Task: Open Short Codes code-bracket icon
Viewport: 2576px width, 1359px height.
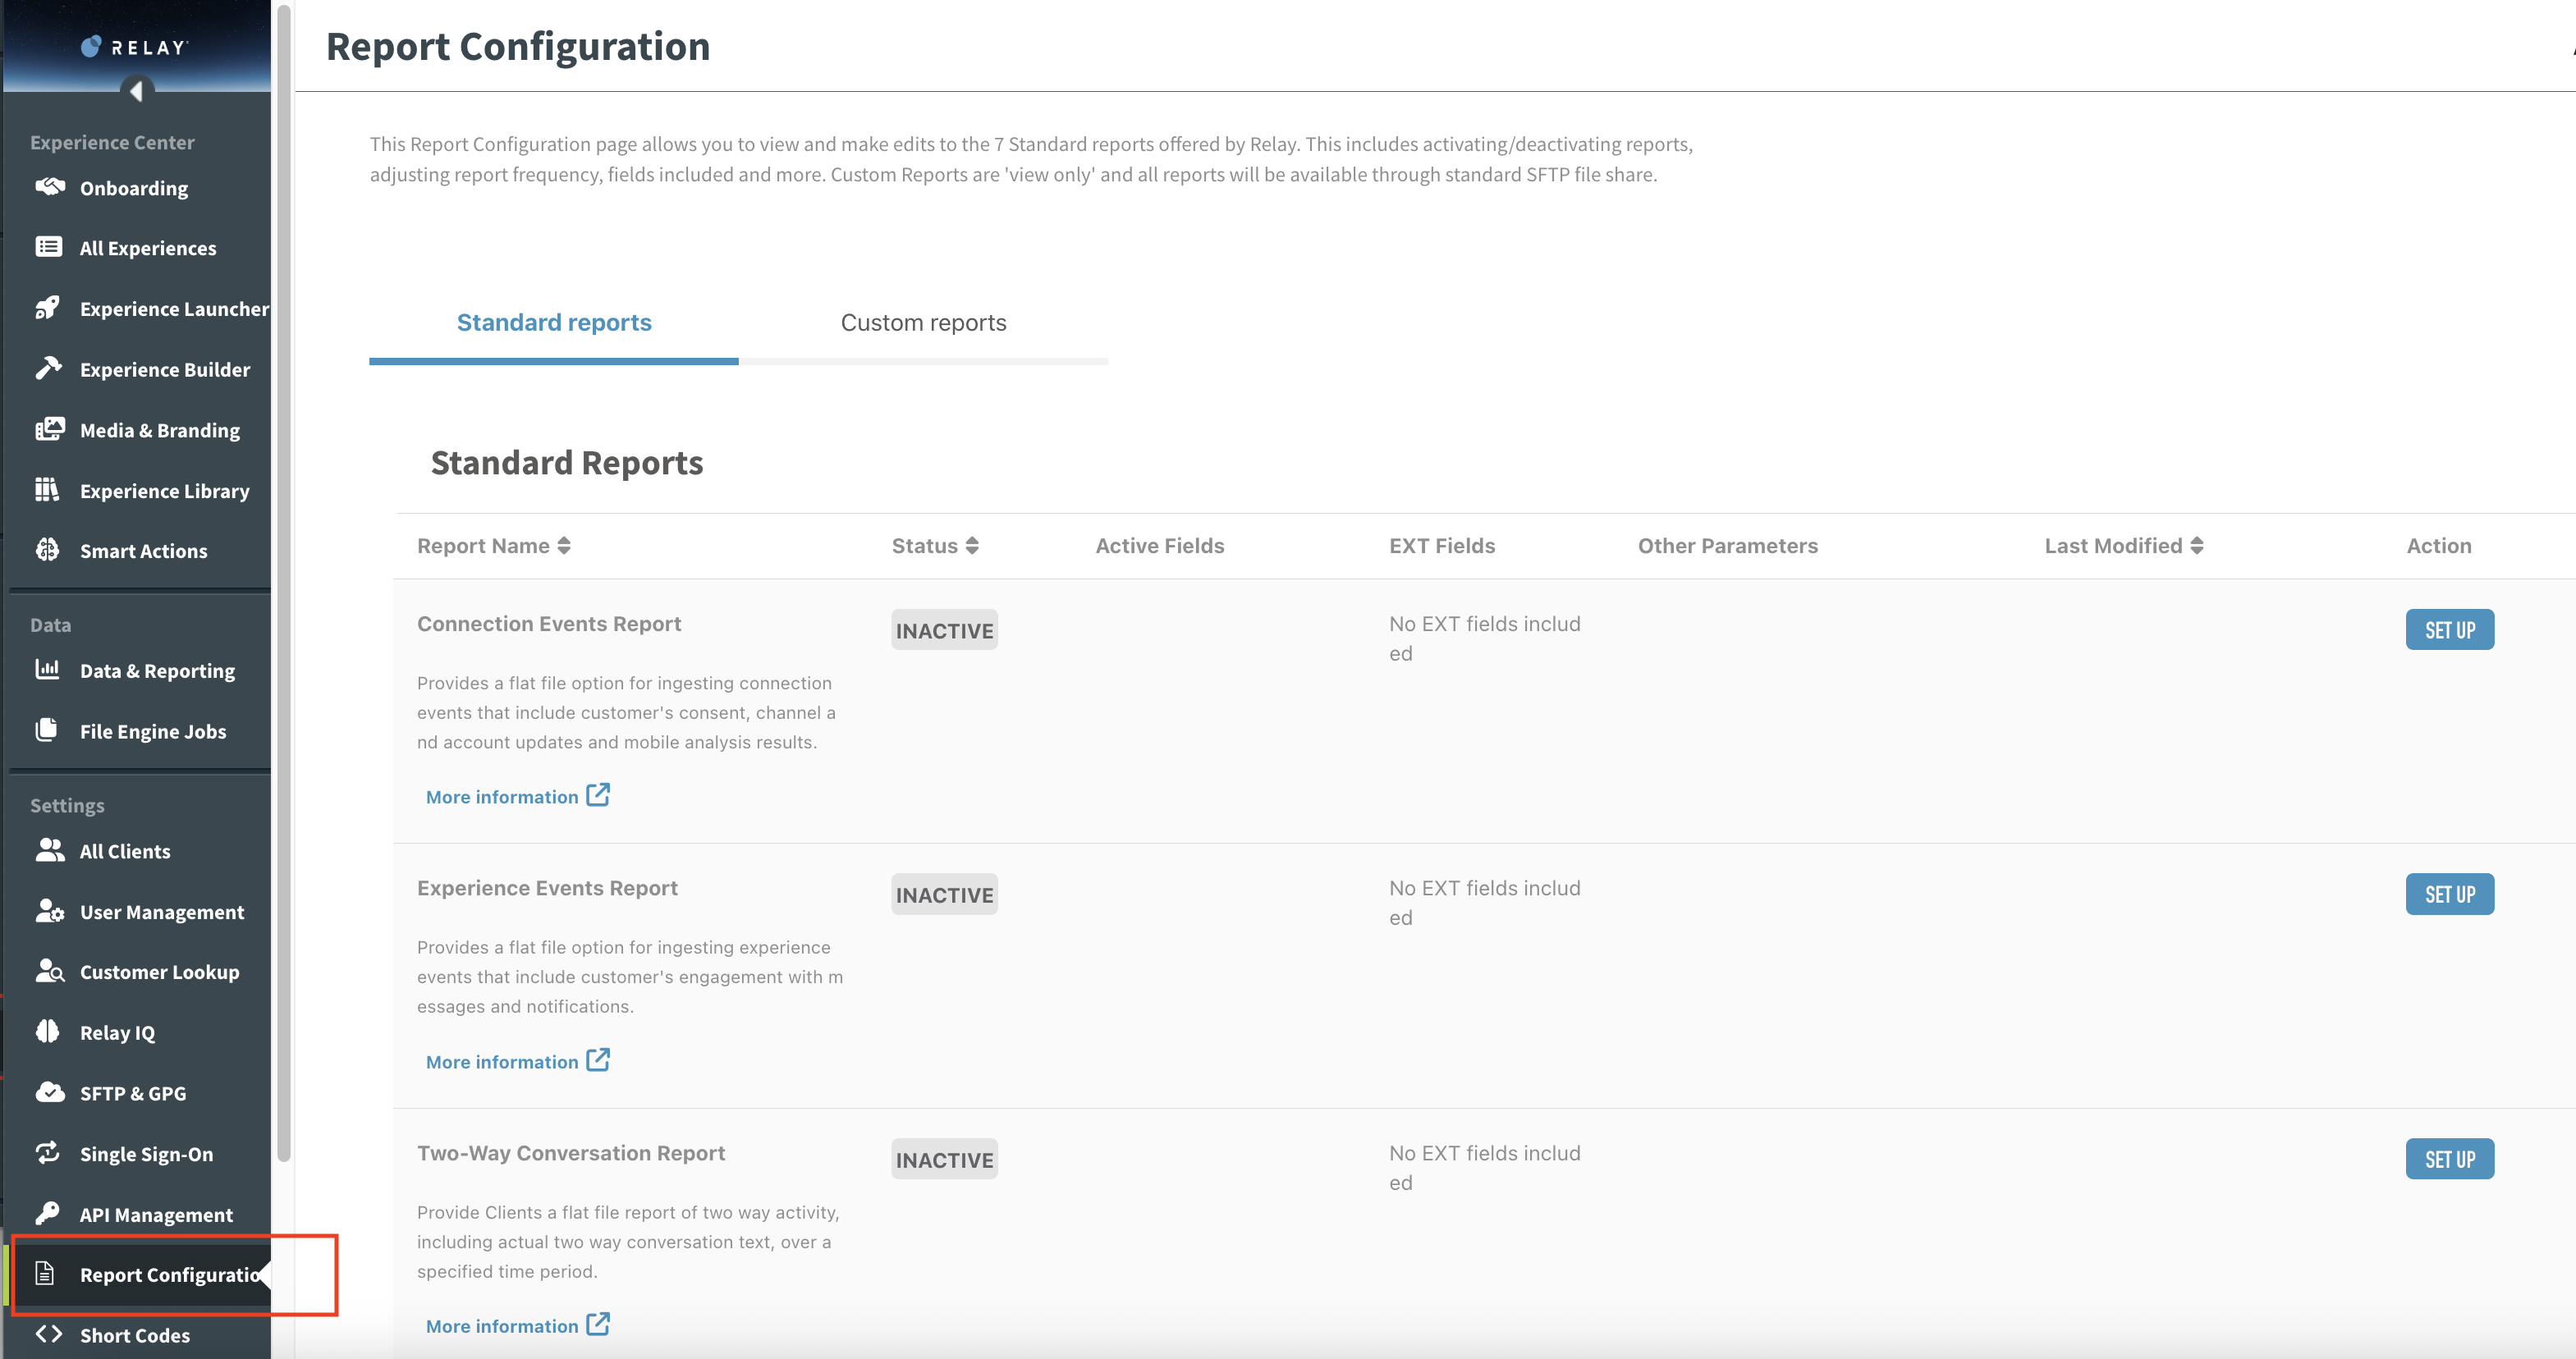Action: pyautogui.click(x=49, y=1334)
